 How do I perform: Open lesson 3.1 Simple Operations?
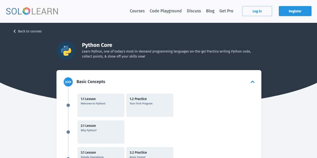pyautogui.click(x=101, y=153)
